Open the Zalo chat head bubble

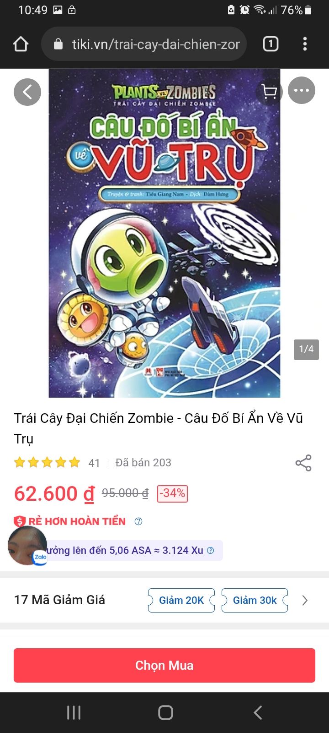tap(27, 546)
